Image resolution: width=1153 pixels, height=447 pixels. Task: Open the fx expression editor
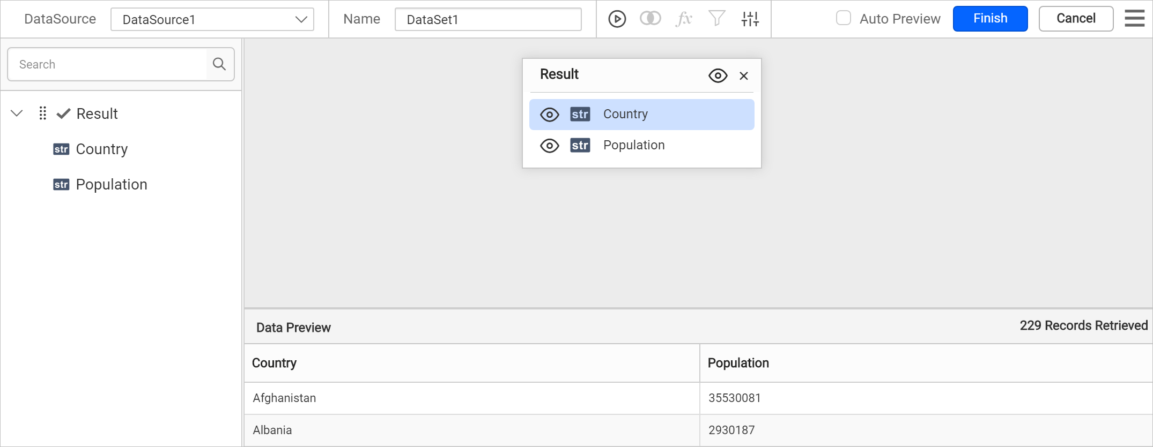683,19
